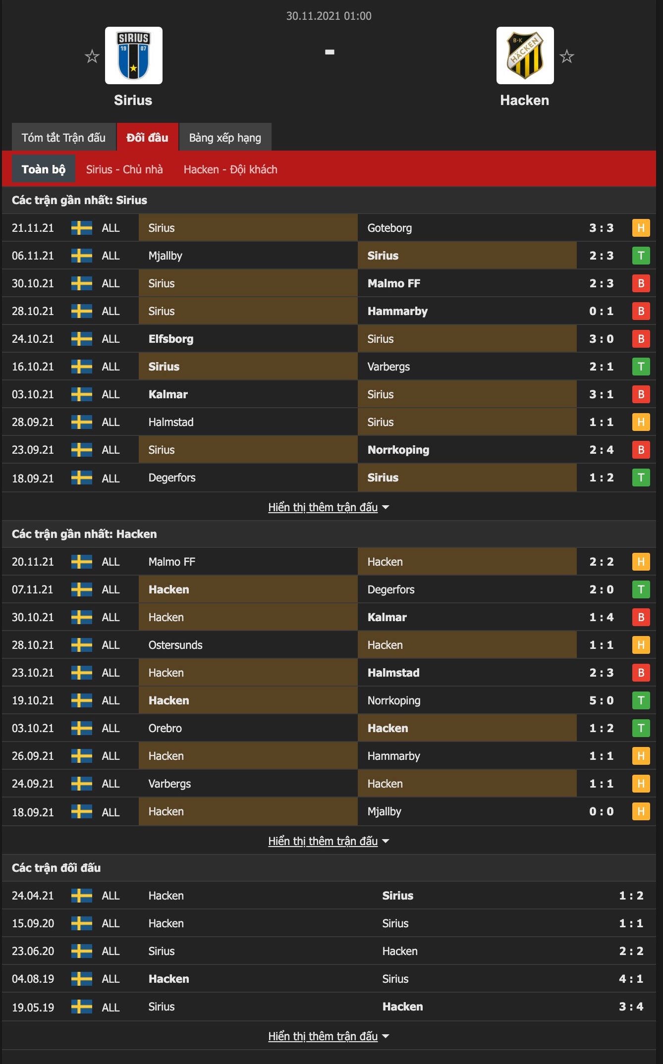The height and width of the screenshot is (1064, 663).
Task: Click the B badge for Kalmar vs Sirius
Action: [641, 394]
